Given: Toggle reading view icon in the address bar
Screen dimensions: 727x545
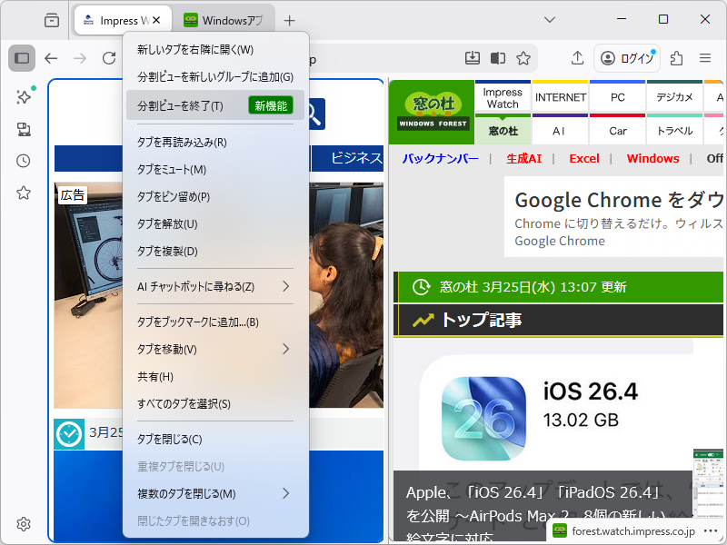Looking at the screenshot, I should pos(496,57).
